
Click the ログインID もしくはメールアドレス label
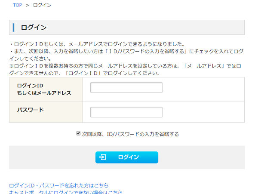pos(44,89)
